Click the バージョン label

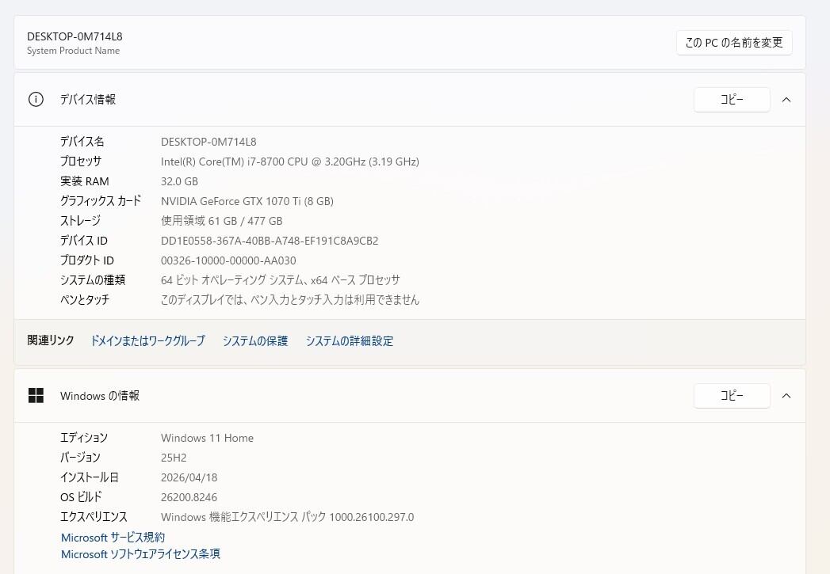tap(80, 457)
